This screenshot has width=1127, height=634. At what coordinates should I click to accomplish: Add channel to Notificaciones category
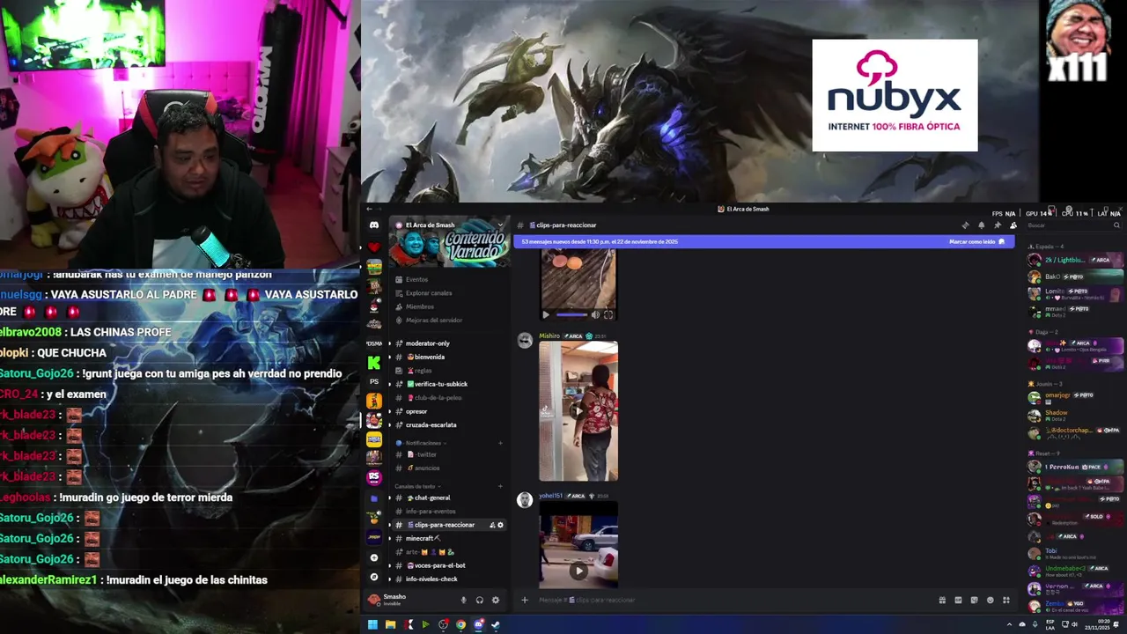coord(500,443)
